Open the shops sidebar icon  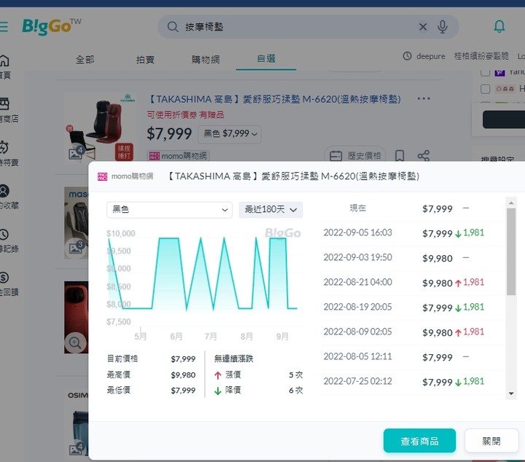pos(4,104)
